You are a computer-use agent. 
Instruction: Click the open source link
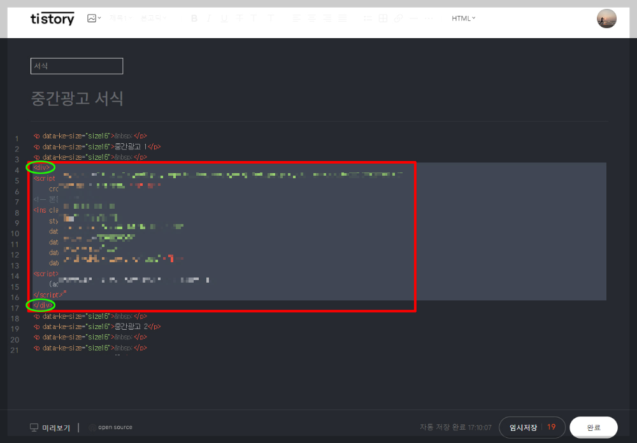coord(111,427)
